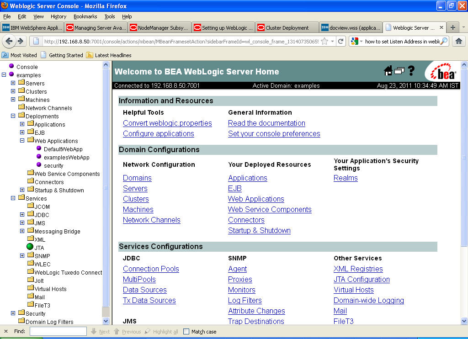Switch to Cluster Deployment tab
This screenshot has width=468, height=339.
(x=287, y=27)
